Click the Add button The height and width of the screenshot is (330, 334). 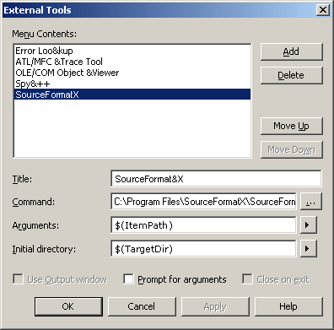click(x=291, y=51)
